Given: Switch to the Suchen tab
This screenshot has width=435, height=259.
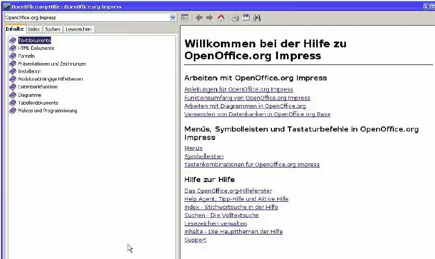Looking at the screenshot, I should 53,29.
